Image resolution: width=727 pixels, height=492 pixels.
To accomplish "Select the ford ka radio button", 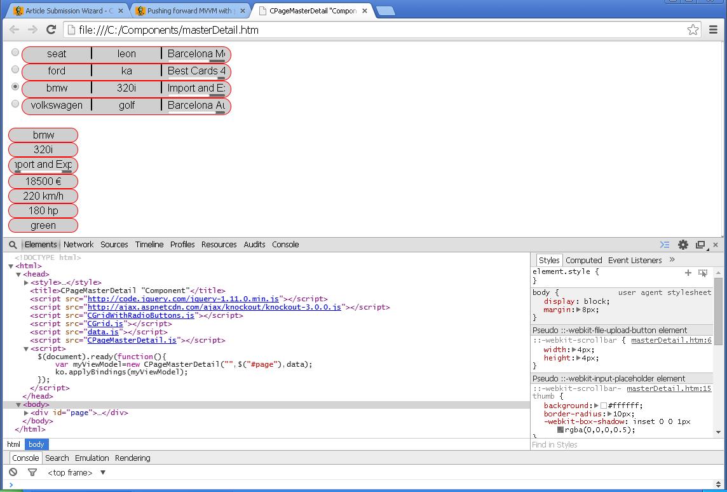I will click(15, 69).
